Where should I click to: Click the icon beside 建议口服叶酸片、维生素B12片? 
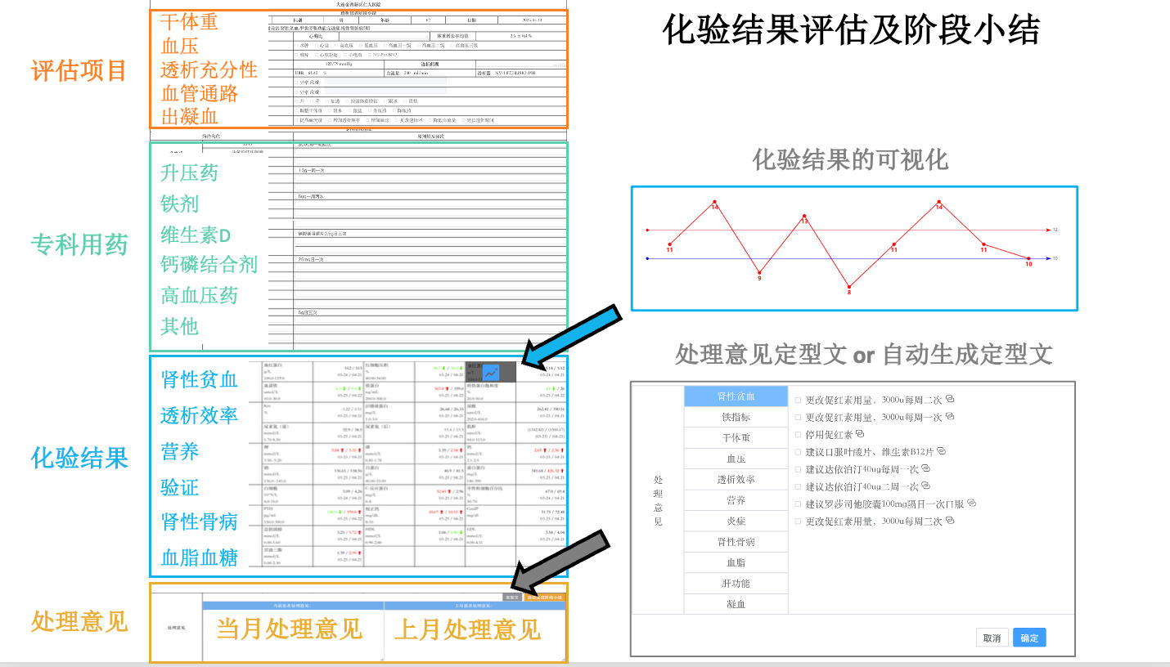coord(942,452)
